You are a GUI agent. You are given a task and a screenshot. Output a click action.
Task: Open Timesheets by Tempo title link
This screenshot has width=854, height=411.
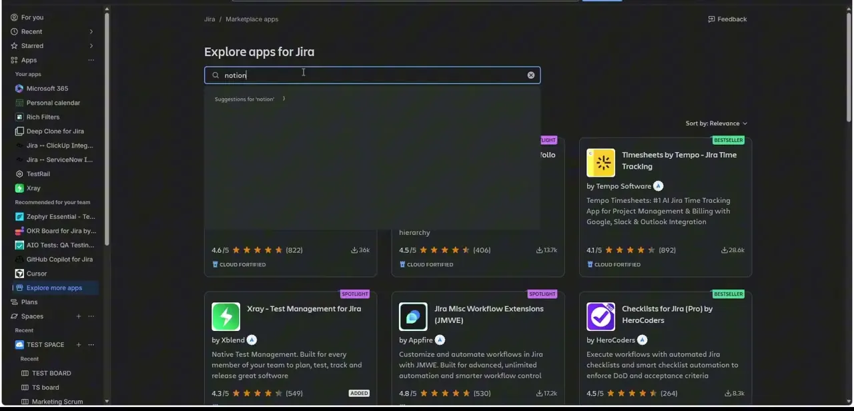[x=679, y=161]
